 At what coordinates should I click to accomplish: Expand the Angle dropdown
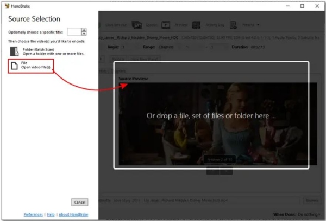(129, 47)
